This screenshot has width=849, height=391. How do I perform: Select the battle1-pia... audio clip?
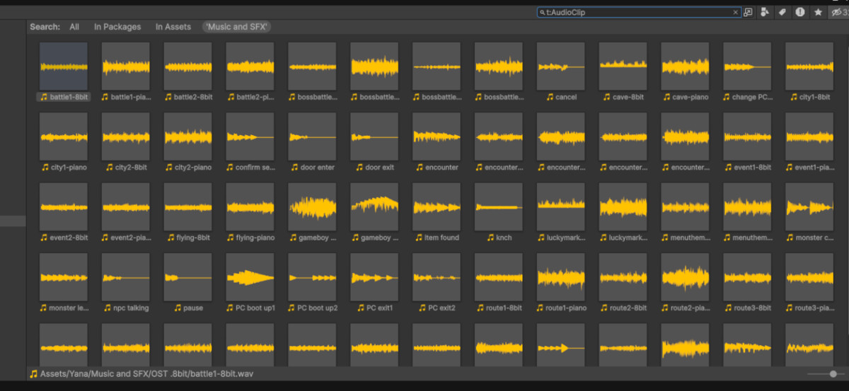[126, 72]
